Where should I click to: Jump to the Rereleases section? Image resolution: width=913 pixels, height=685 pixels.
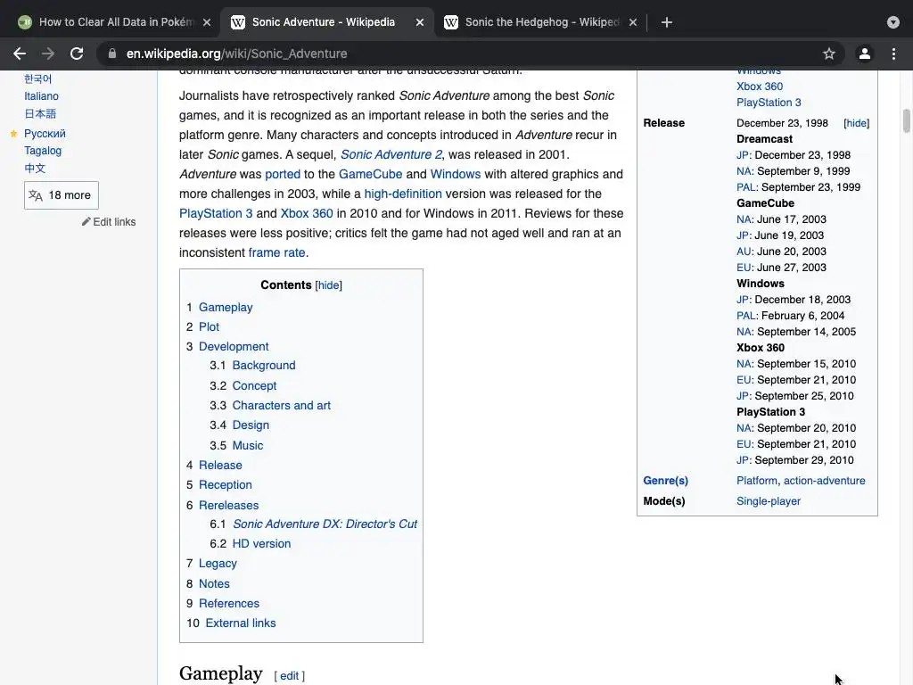pos(229,505)
